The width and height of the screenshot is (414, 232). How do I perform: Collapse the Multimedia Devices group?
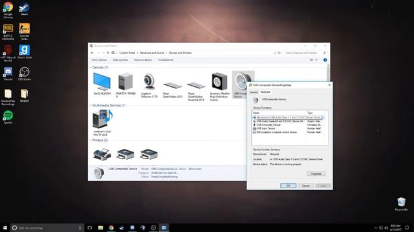(x=91, y=106)
